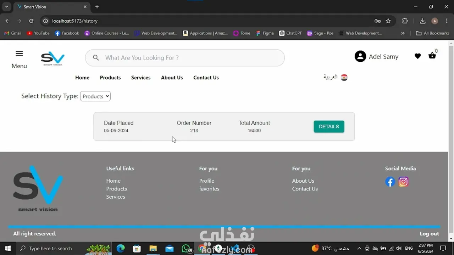This screenshot has width=454, height=255.
Task: Click the footer smart vision logo
Action: pyautogui.click(x=38, y=188)
